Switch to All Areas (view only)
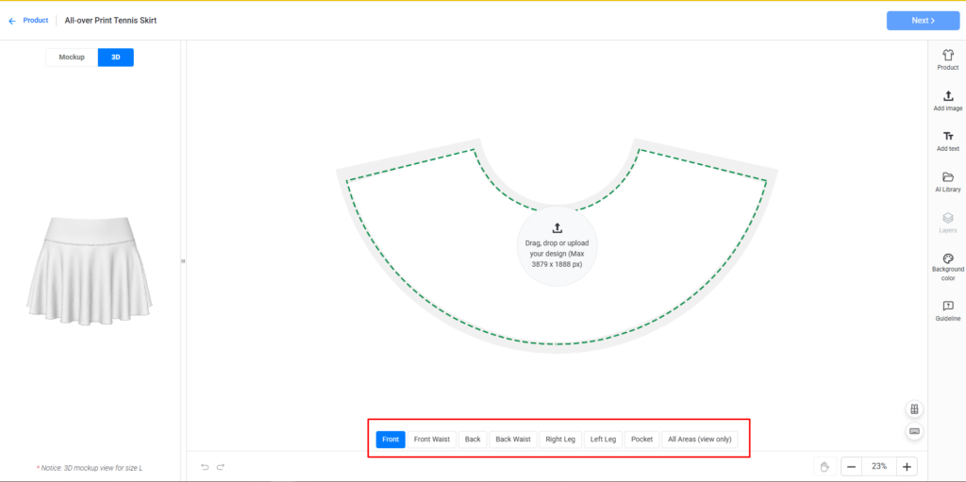The image size is (966, 482). [x=698, y=440]
